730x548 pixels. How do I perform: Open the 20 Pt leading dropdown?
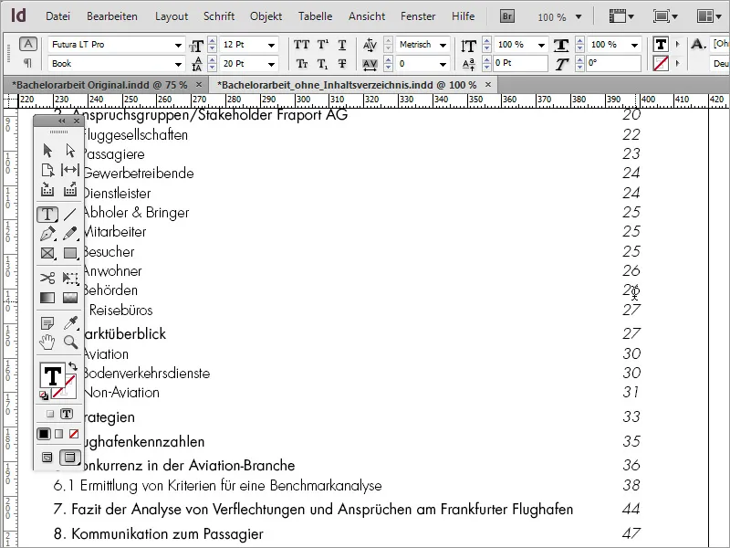pos(271,64)
